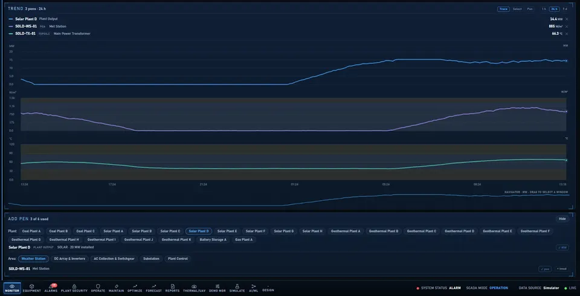Open the Plant Security lock icon
Image resolution: width=580 pixels, height=296 pixels.
click(74, 288)
